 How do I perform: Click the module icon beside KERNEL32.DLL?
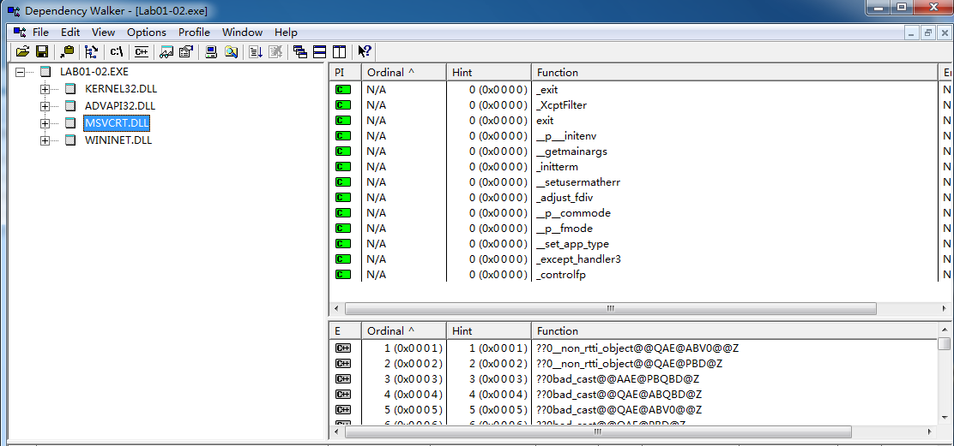tap(70, 88)
